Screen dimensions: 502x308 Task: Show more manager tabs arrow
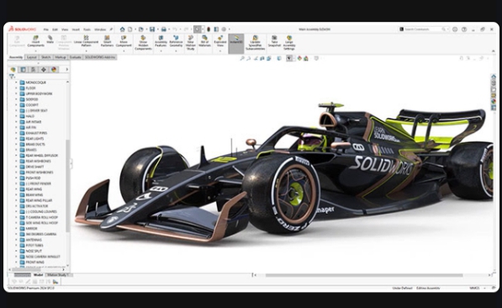pyautogui.click(x=67, y=70)
